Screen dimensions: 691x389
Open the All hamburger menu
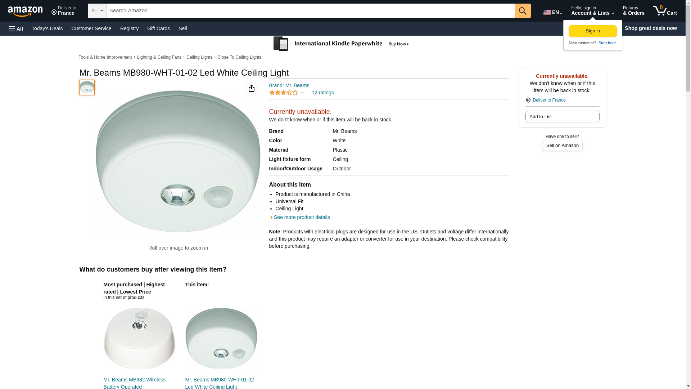click(x=16, y=28)
